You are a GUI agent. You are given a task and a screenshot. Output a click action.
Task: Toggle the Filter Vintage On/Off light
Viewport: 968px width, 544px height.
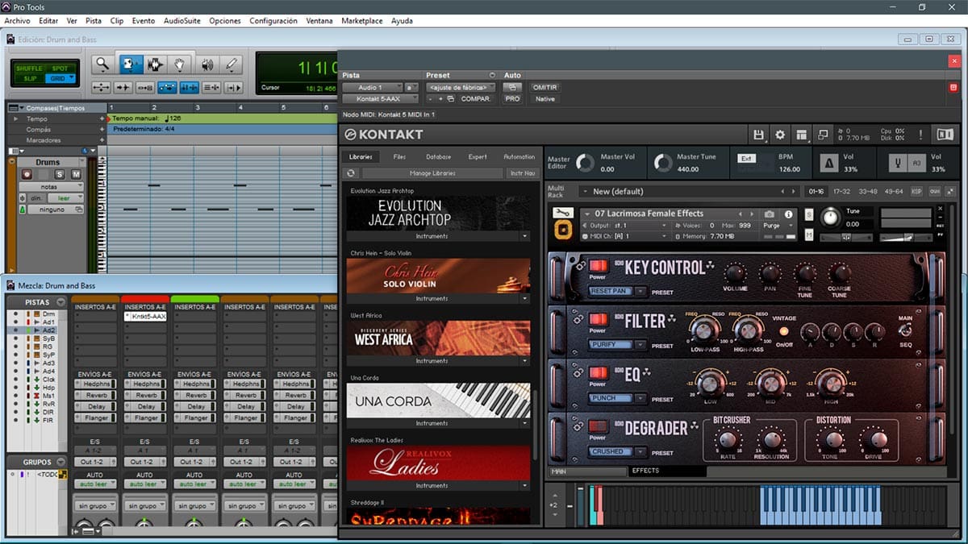pyautogui.click(x=783, y=331)
